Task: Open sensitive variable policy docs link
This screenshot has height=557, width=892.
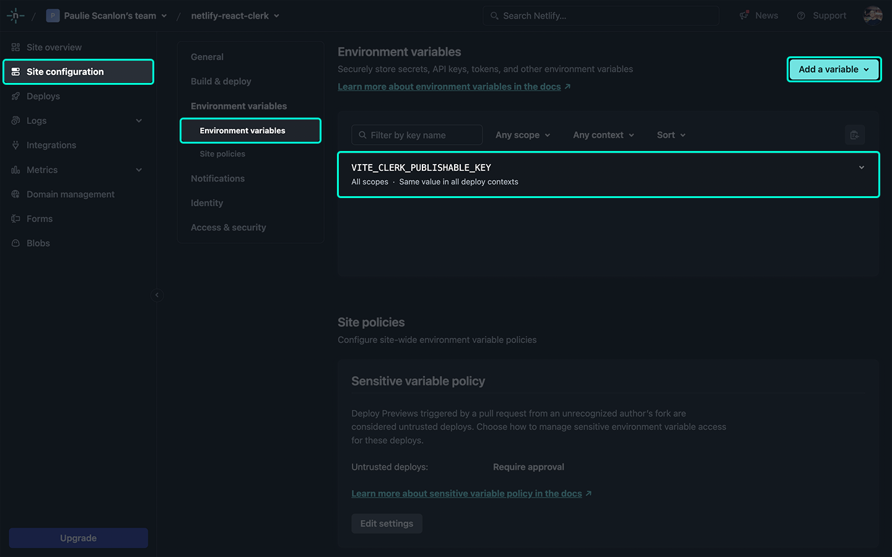Action: point(466,493)
